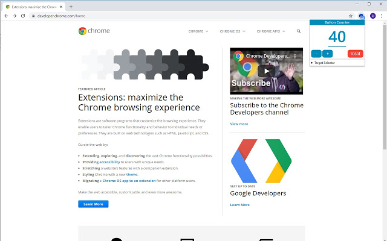
Task: Go back with the browser back arrow
Action: coord(6,16)
